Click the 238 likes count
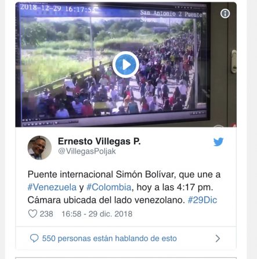The width and height of the screenshot is (257, 259). point(46,214)
